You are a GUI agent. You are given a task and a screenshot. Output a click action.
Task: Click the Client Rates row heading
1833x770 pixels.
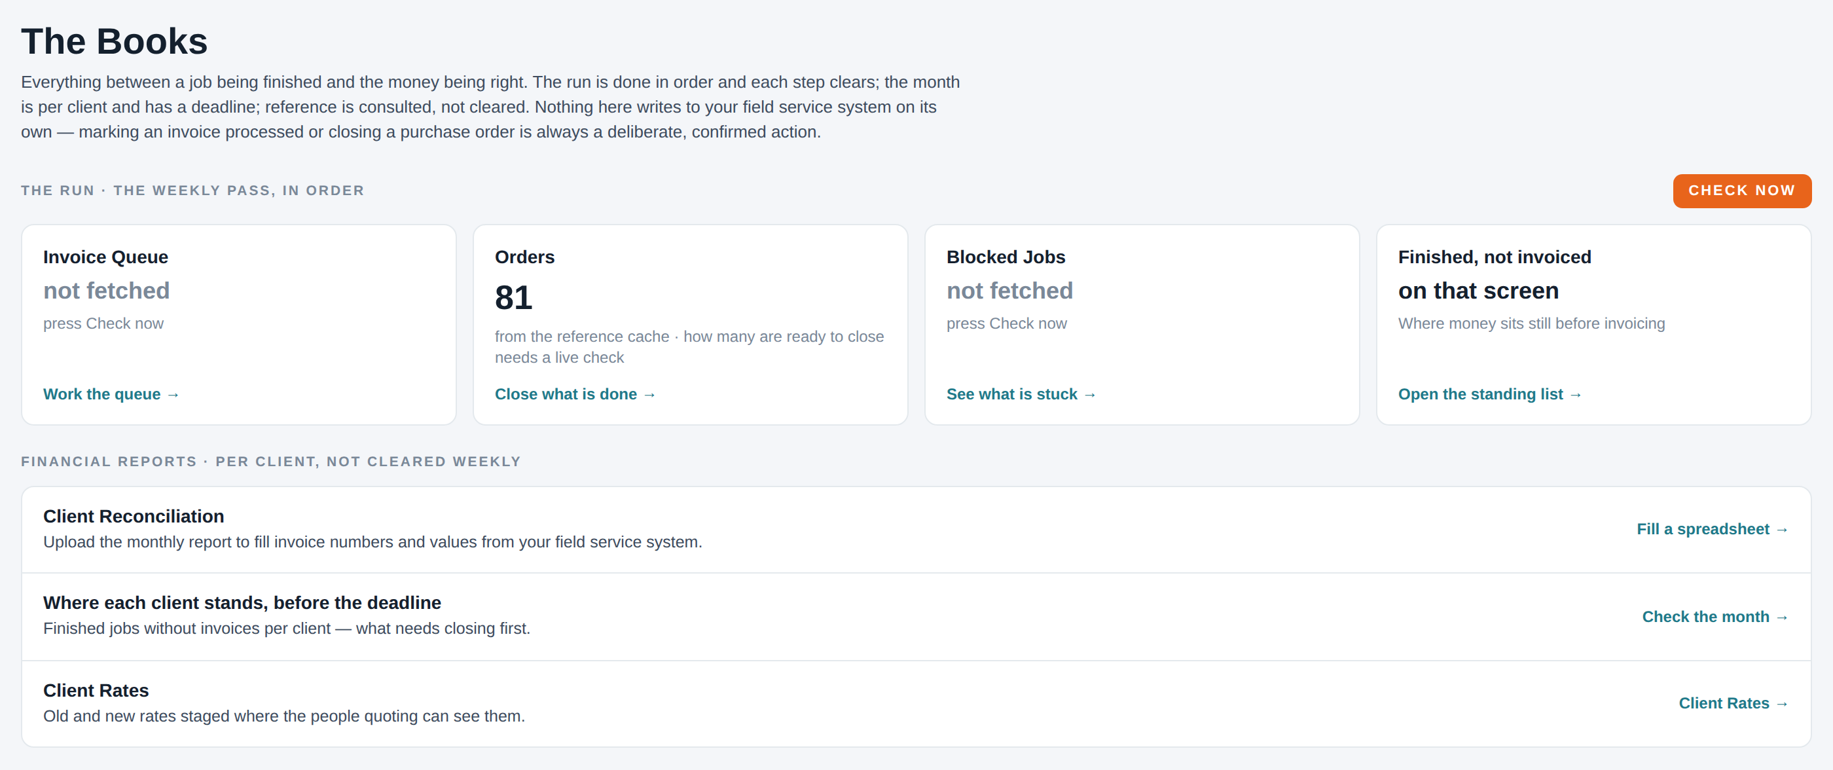[x=96, y=690]
